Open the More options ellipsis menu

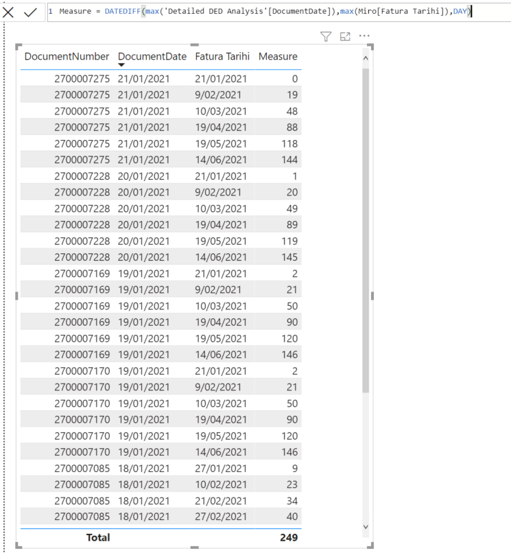coord(364,36)
